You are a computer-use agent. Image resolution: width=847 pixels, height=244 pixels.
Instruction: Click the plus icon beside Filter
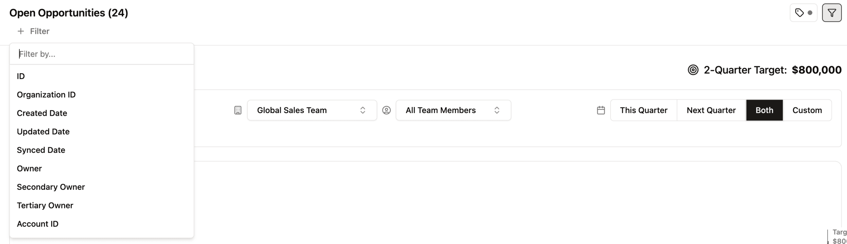pos(21,31)
